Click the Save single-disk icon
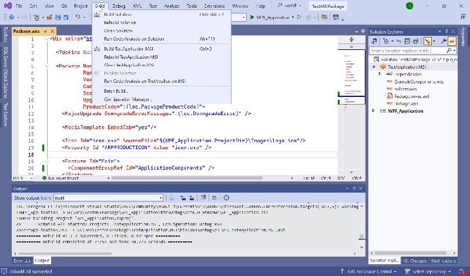Viewport: 470px width, 276px height. 58,18
